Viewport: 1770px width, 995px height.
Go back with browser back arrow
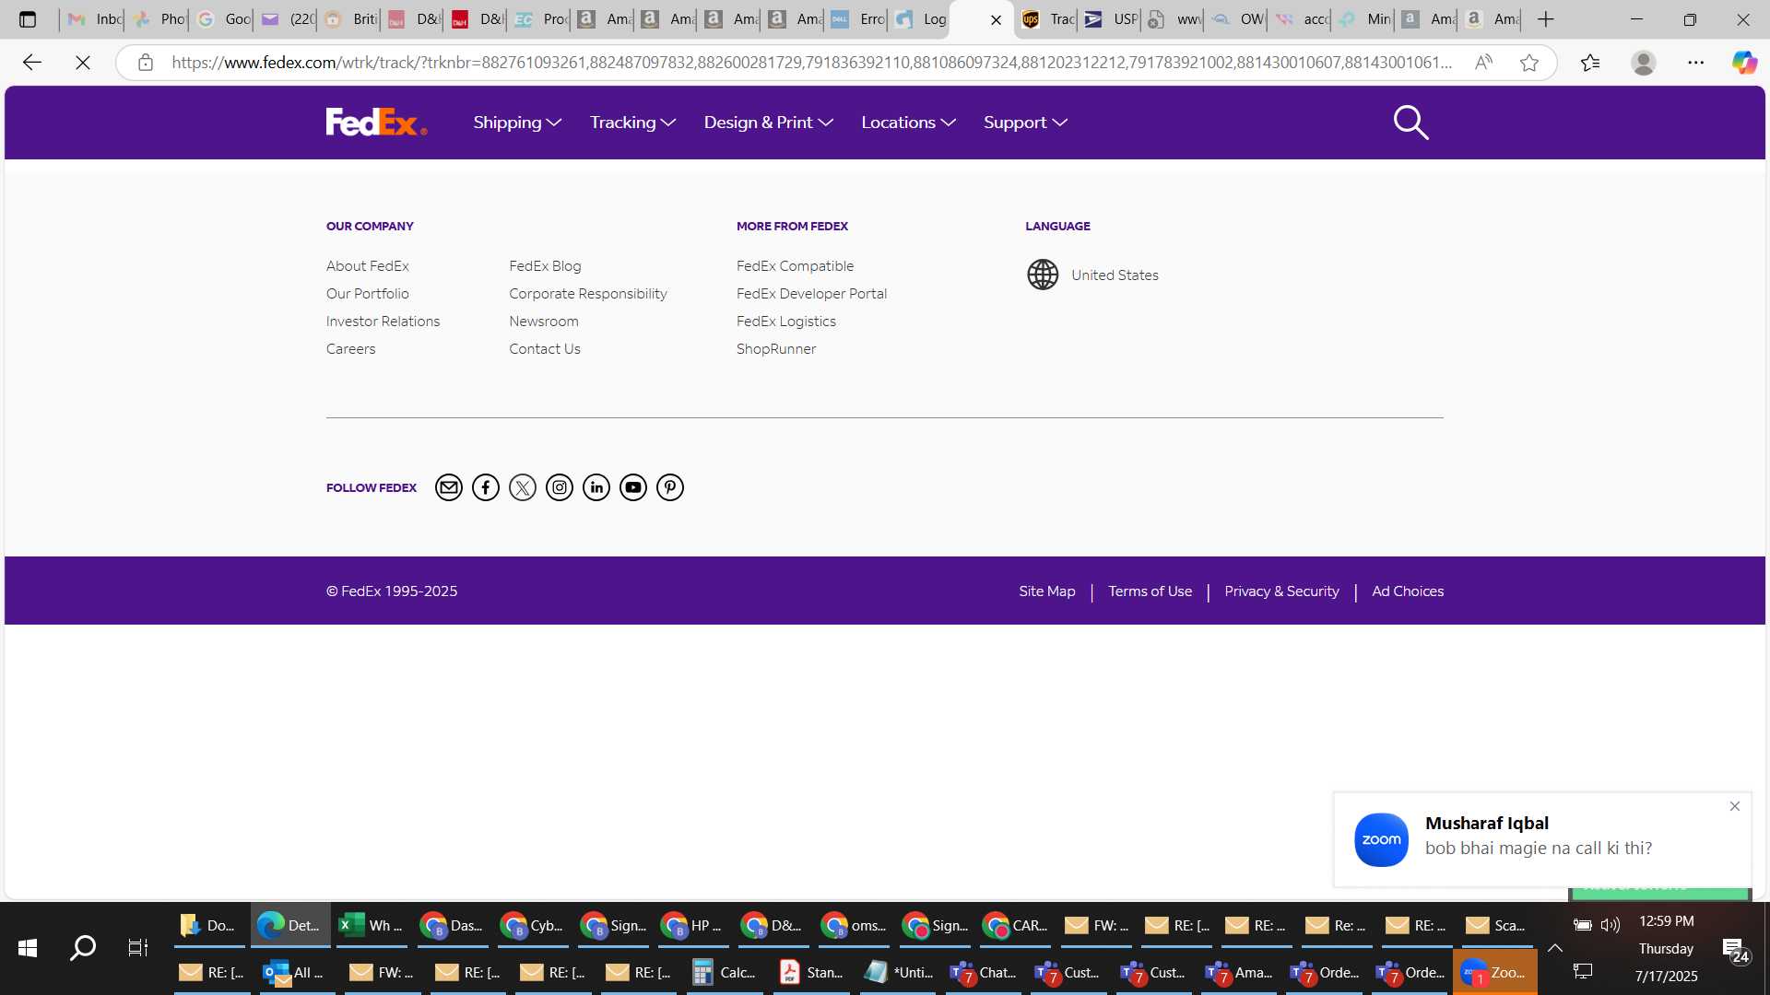tap(32, 63)
